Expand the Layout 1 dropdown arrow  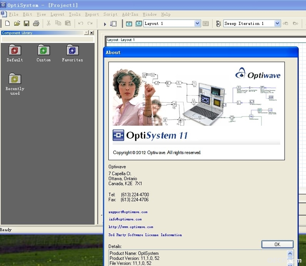197,23
